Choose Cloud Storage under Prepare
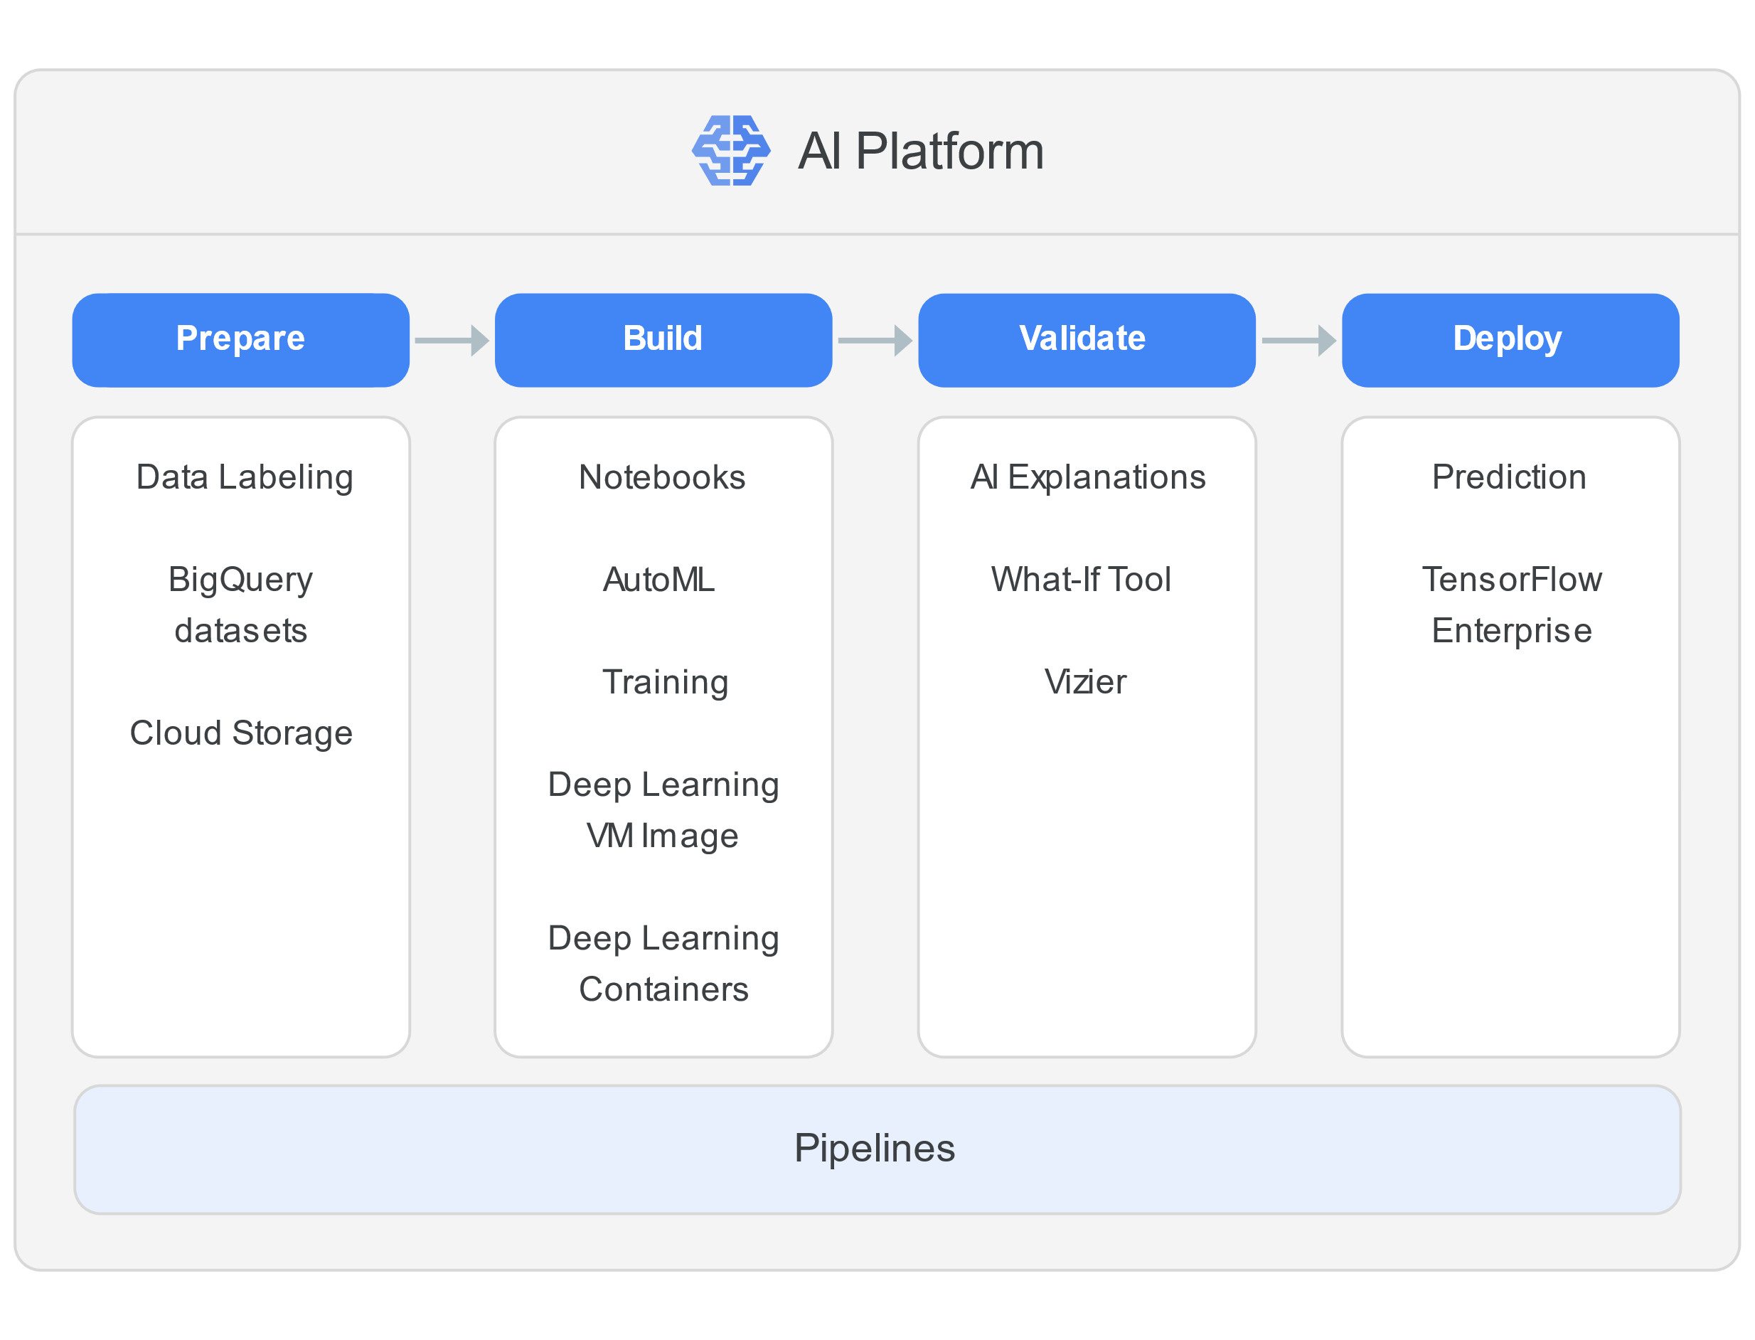Viewport: 1755px width, 1340px height. click(x=241, y=732)
